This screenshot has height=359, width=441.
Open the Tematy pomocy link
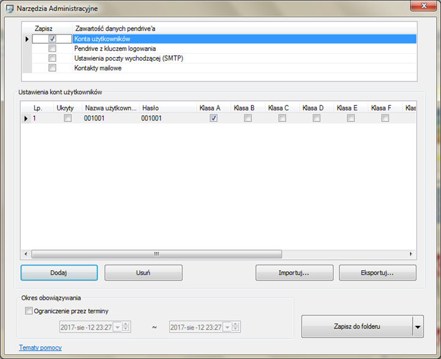coord(40,348)
